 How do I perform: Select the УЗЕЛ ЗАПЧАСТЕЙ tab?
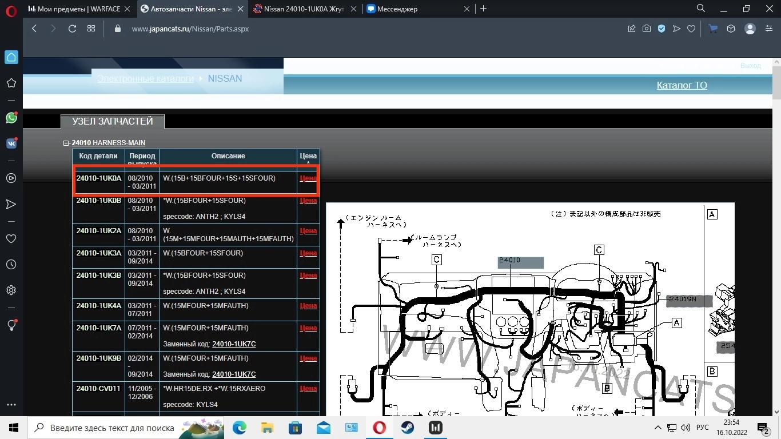pyautogui.click(x=113, y=121)
